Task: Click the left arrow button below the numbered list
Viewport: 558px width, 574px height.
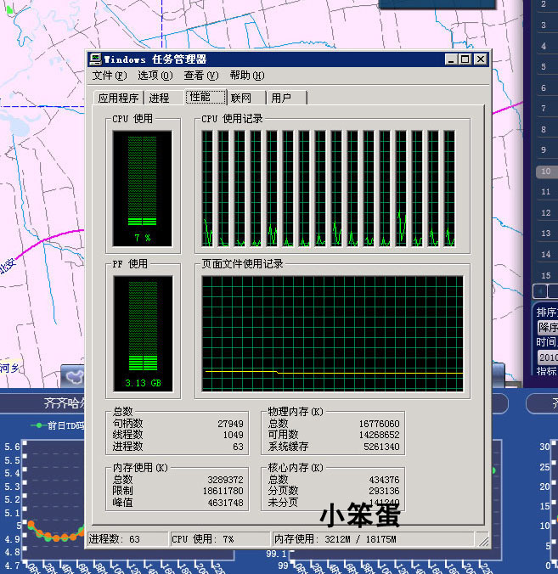Action: pyautogui.click(x=540, y=291)
